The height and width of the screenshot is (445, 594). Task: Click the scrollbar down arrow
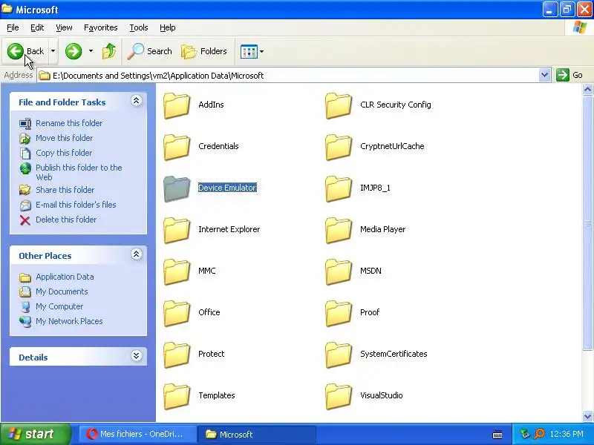pyautogui.click(x=587, y=416)
